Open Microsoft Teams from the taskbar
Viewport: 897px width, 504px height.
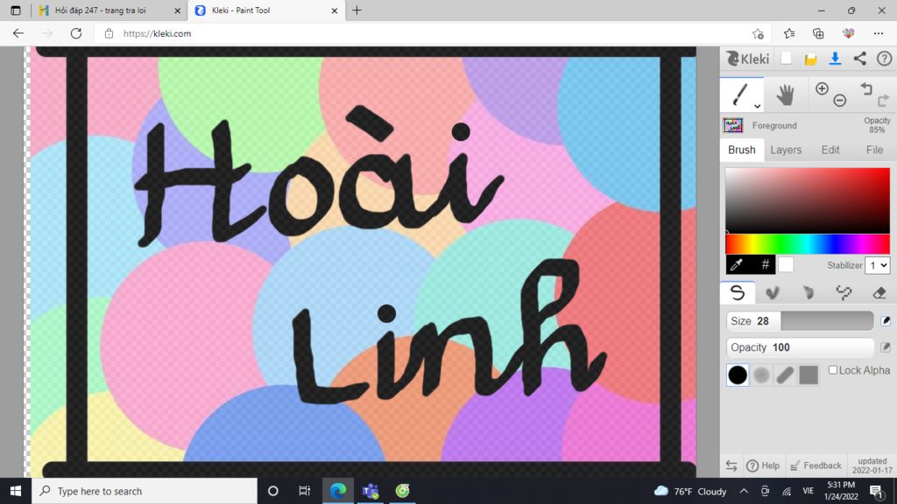(371, 491)
